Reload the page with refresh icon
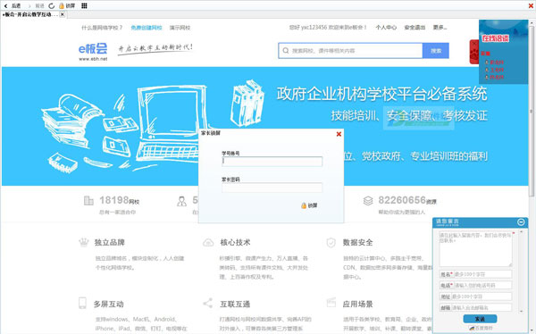The image size is (536, 334). point(52,6)
